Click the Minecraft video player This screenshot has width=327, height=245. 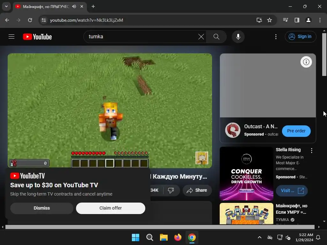coord(110,111)
